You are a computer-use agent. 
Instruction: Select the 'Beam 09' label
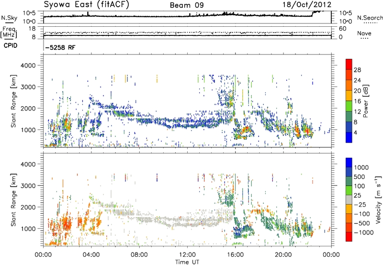[x=187, y=5]
